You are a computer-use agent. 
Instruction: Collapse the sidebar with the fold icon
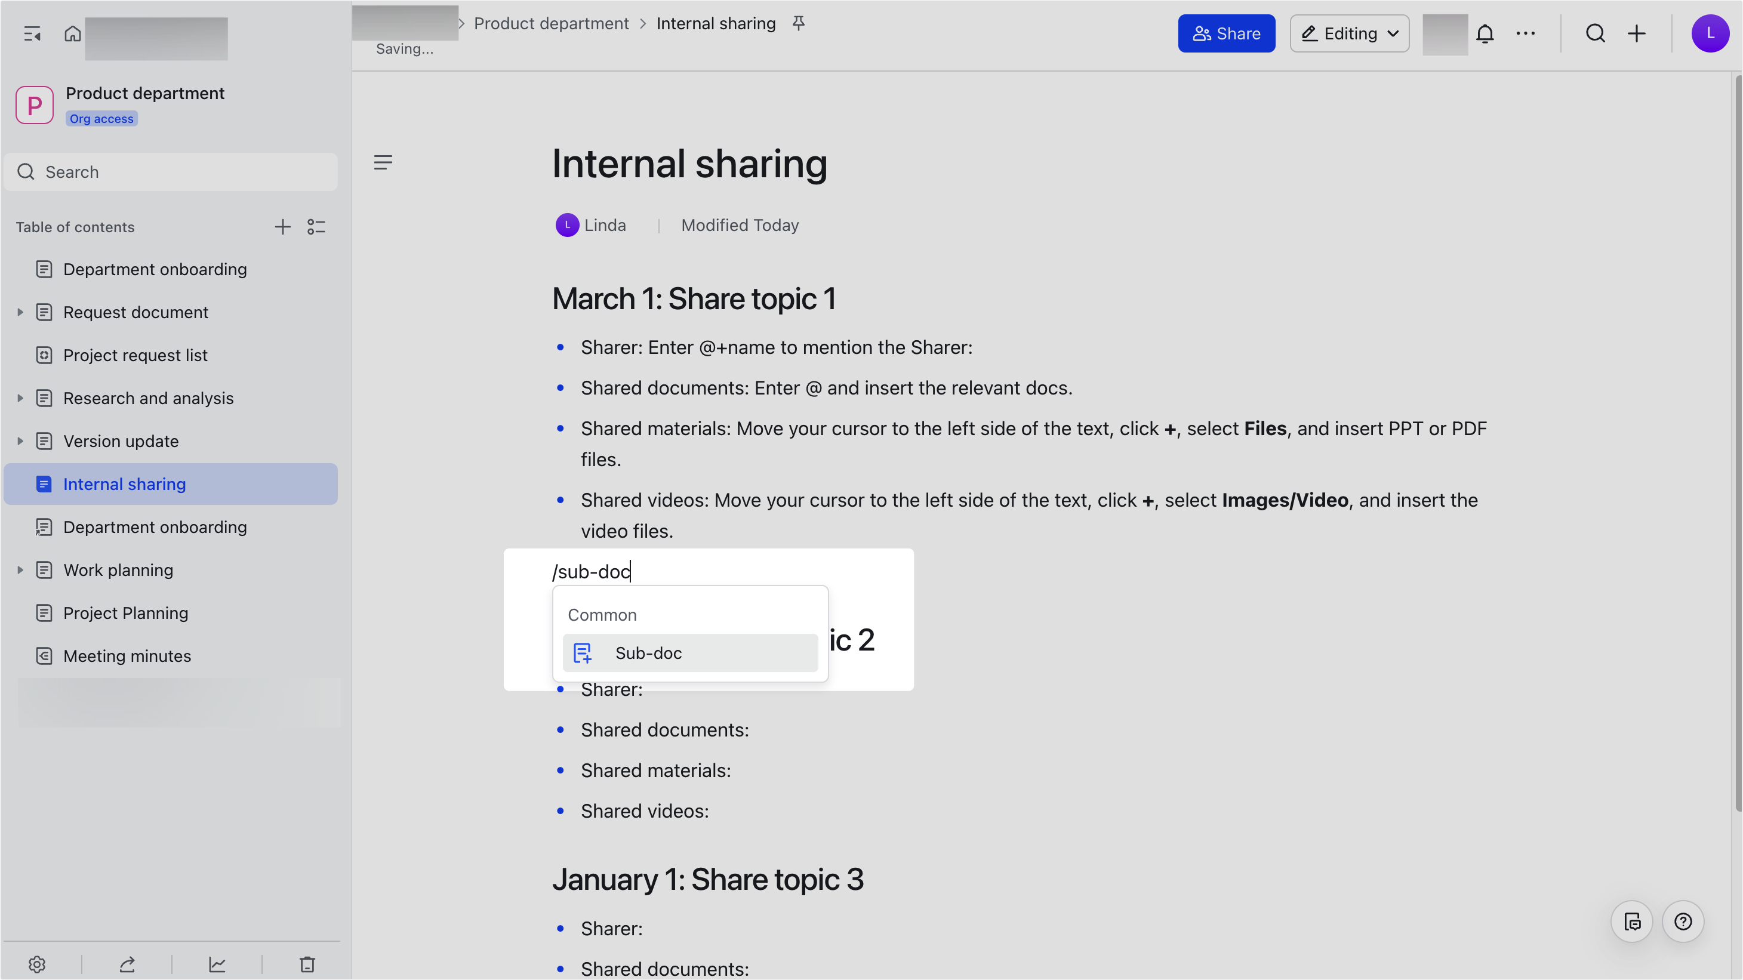(x=32, y=33)
